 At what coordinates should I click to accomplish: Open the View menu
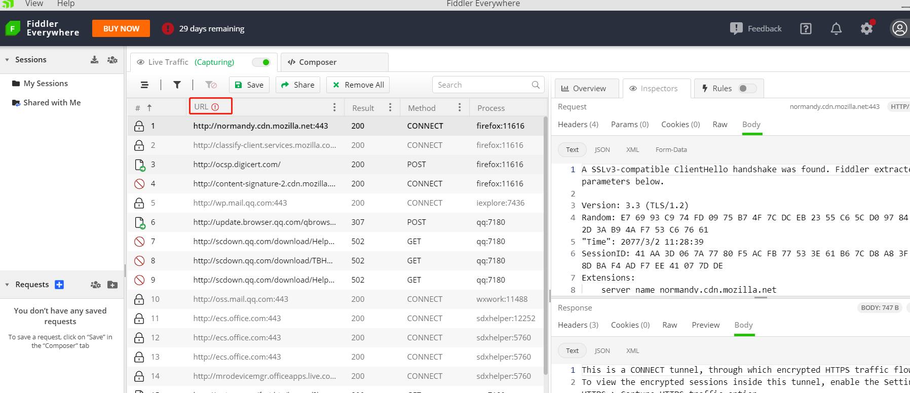click(34, 4)
